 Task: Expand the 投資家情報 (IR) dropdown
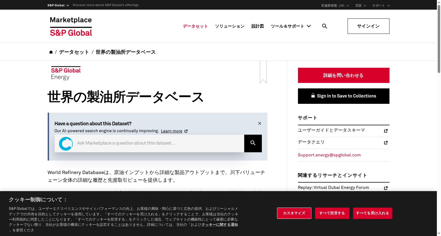coord(335,6)
